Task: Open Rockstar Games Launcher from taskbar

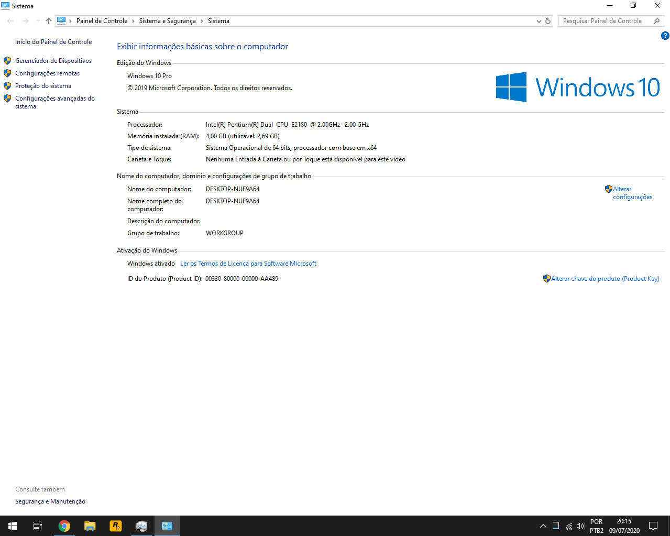Action: click(116, 526)
